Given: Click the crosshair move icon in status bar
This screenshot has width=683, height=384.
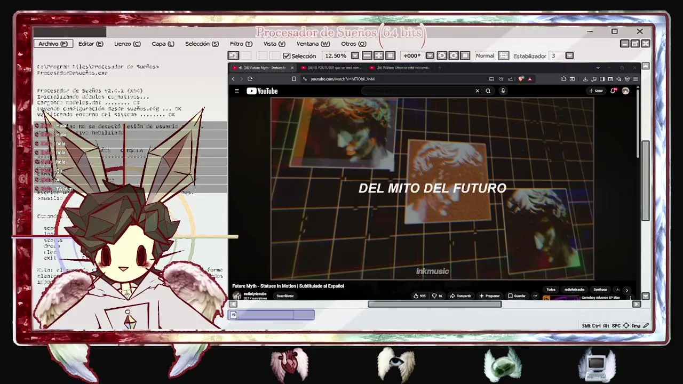Looking at the screenshot, I should pyautogui.click(x=626, y=325).
